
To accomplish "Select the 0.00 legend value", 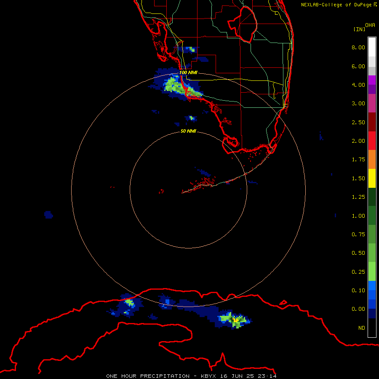I will coord(358,309).
